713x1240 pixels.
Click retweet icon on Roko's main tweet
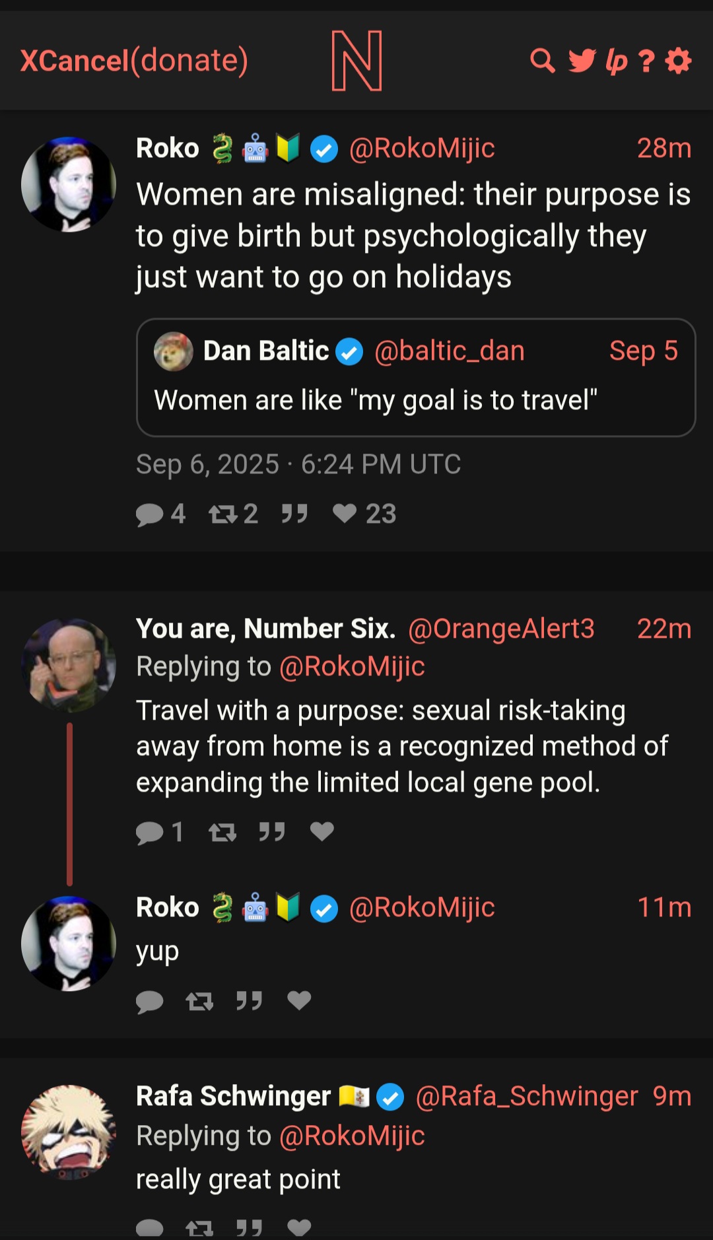[222, 514]
